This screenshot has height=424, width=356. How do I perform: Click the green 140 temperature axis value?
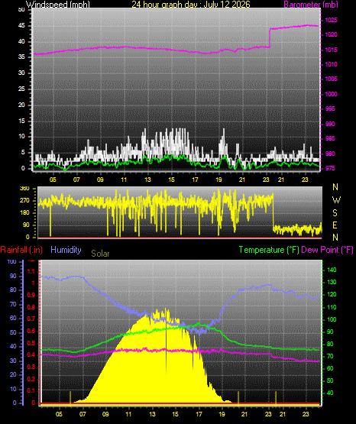point(332,270)
